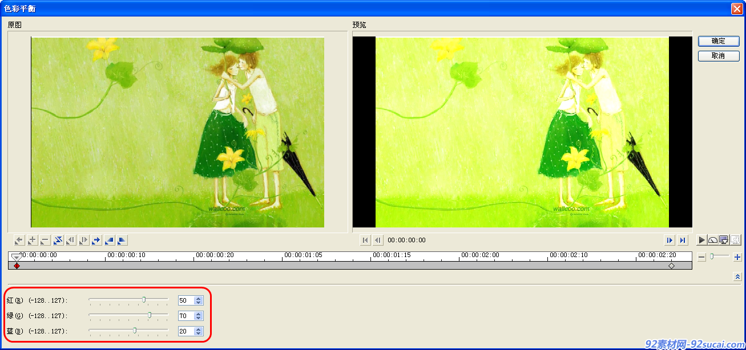Image resolution: width=746 pixels, height=350 pixels.
Task: Click the 00:00:02:10 mark on the ruler
Action: [568, 255]
